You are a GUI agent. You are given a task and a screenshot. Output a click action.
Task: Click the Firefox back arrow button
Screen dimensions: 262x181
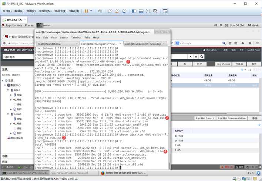pos(4,43)
